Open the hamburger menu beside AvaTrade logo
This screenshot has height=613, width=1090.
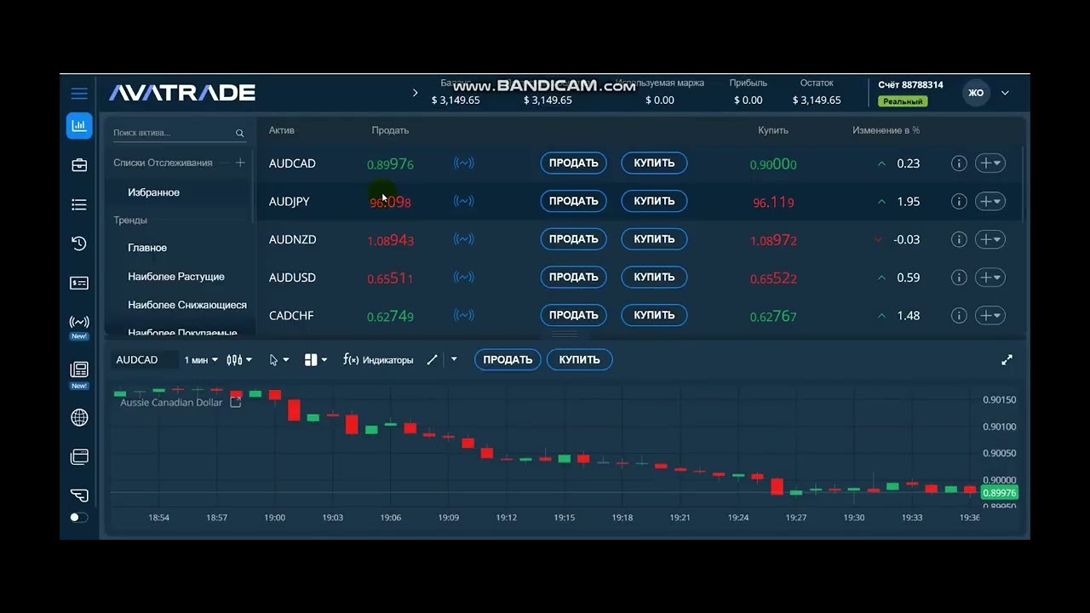click(79, 94)
